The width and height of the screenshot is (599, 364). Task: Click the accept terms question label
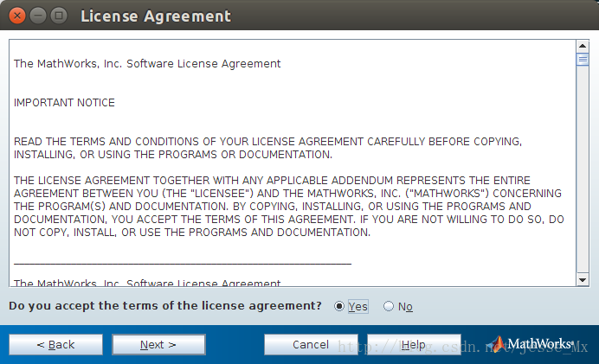click(164, 306)
